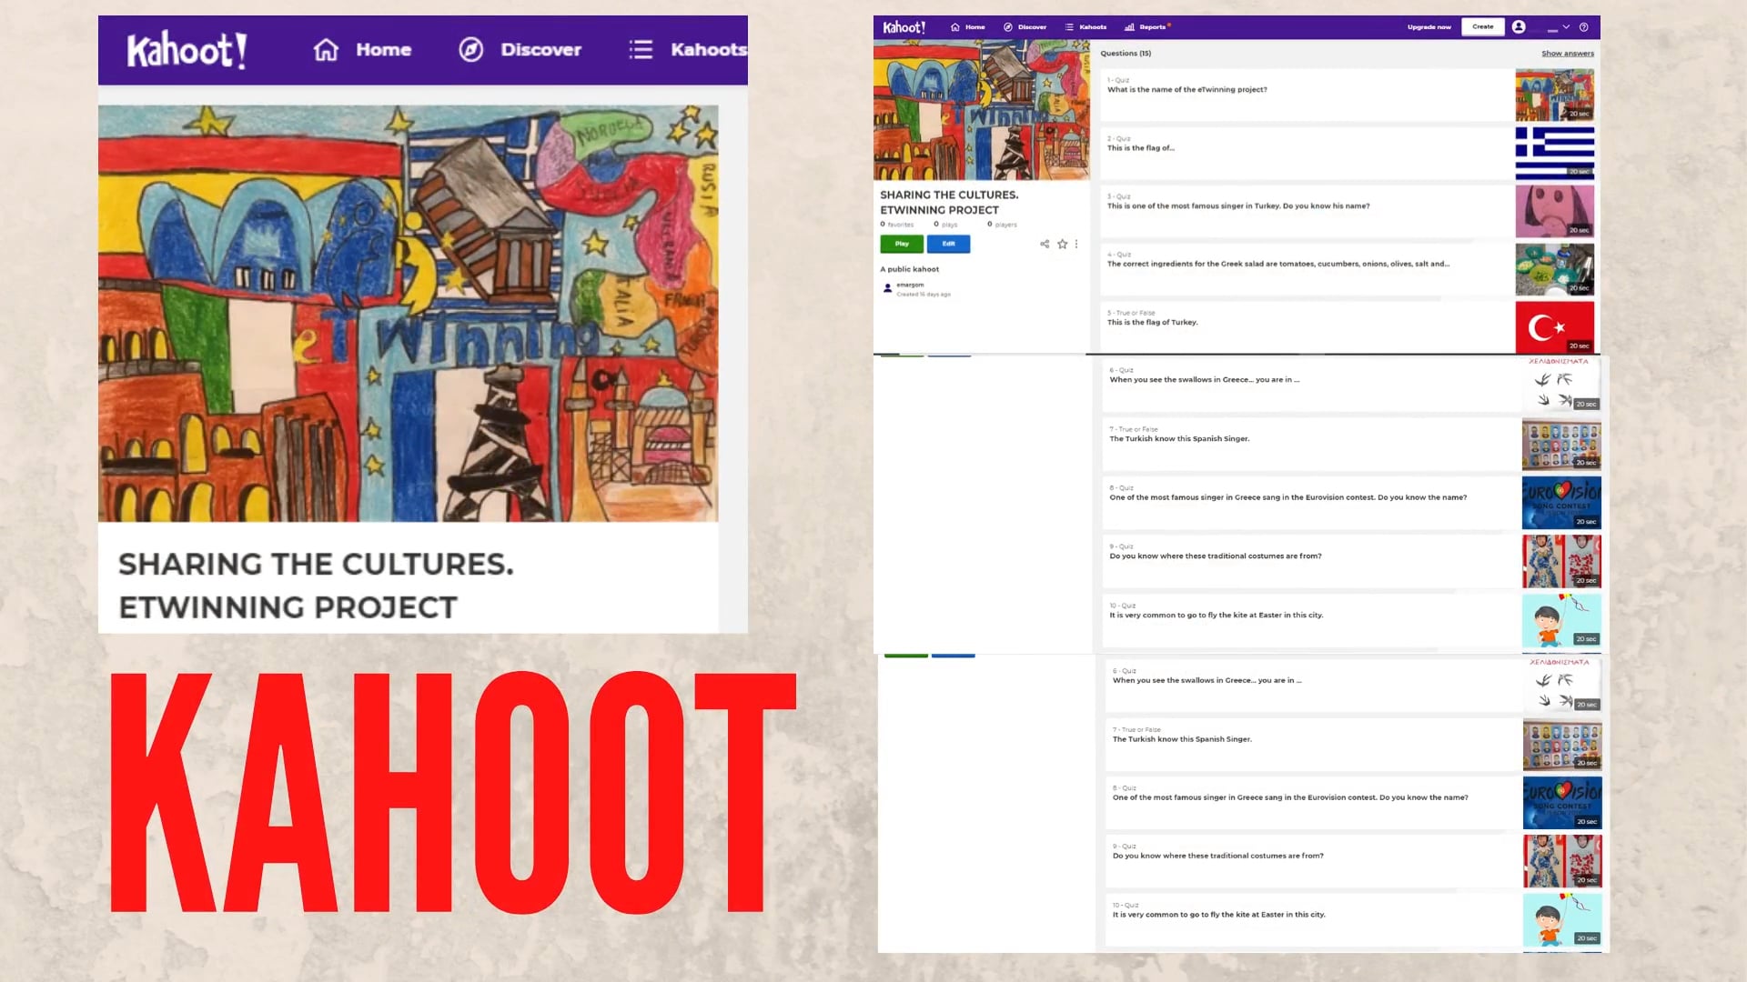Click the profile avatar icon in the top bar
The width and height of the screenshot is (1747, 982).
pos(1519,27)
